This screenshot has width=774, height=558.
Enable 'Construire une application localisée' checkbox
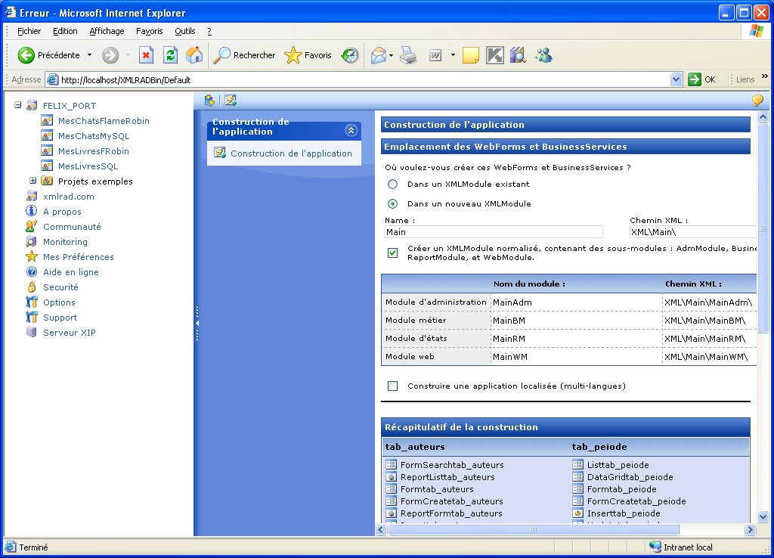[392, 386]
